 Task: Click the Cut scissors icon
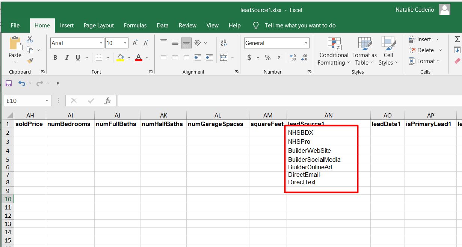click(x=30, y=39)
